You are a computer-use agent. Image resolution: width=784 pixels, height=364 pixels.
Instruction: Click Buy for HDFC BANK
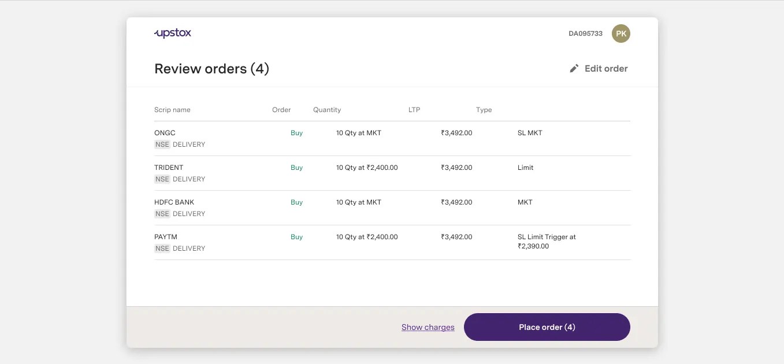click(296, 202)
